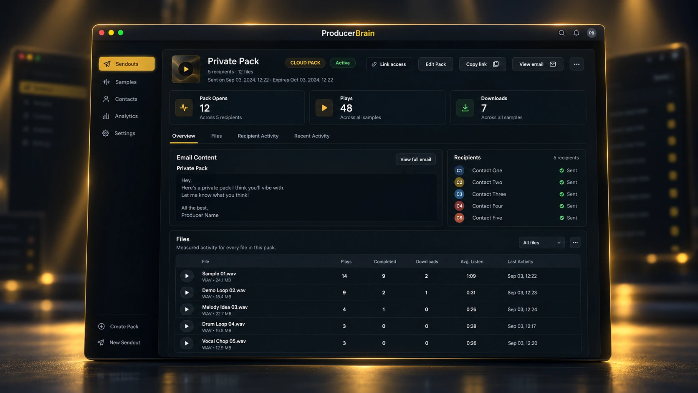Open the PB profile avatar

(592, 33)
